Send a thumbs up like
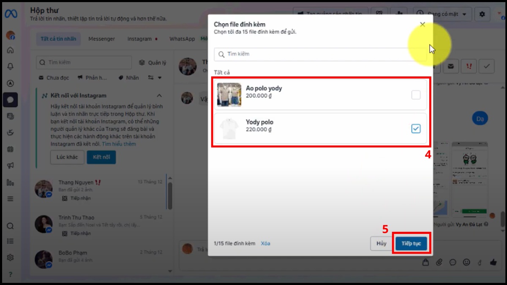The width and height of the screenshot is (507, 285). (x=493, y=262)
